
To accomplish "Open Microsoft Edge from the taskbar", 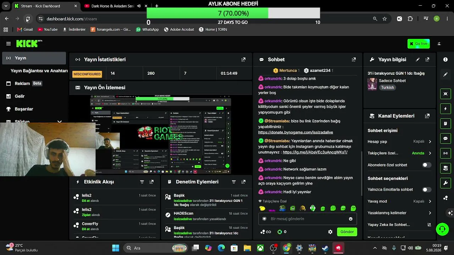I will 221,248.
